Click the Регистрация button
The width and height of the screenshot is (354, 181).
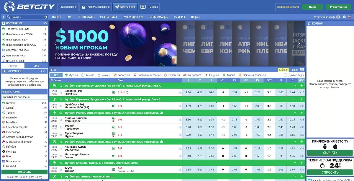click(338, 7)
